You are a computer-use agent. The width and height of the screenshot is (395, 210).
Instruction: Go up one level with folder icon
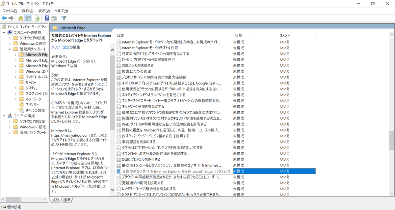(21, 18)
